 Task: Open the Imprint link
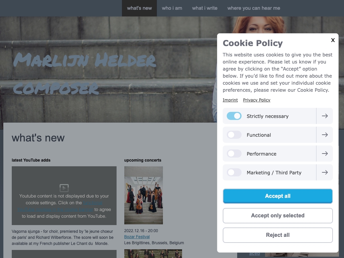(230, 100)
